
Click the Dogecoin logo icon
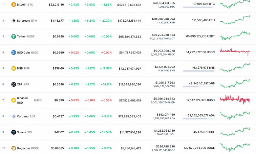click(x=13, y=148)
